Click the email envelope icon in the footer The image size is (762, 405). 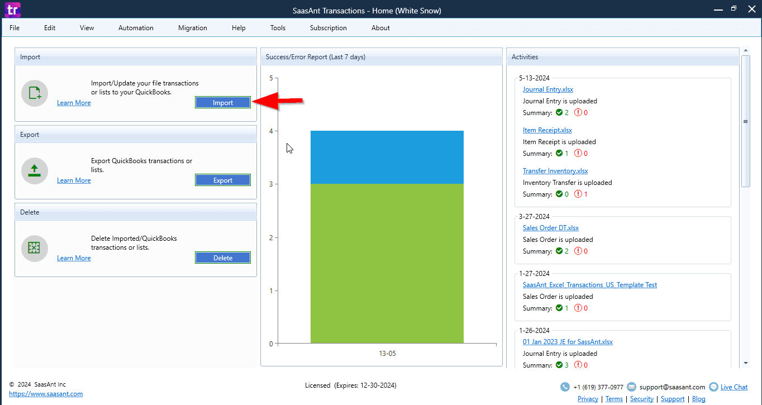tap(631, 387)
